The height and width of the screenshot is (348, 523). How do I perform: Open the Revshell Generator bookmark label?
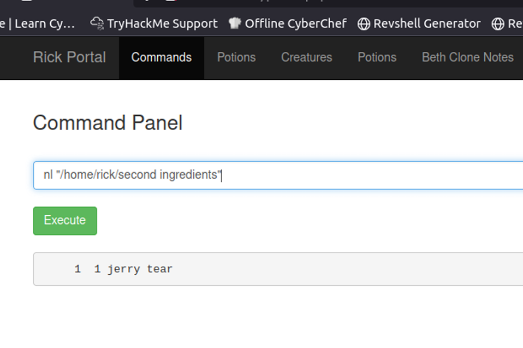tap(427, 23)
